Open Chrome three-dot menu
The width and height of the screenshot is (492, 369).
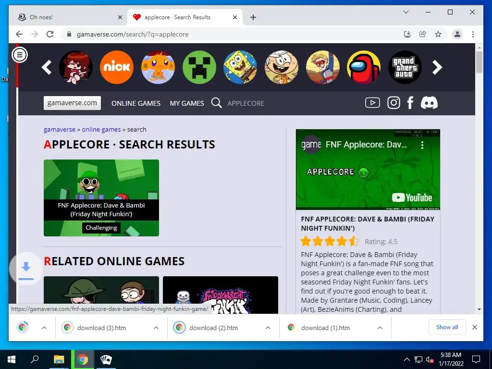[473, 34]
